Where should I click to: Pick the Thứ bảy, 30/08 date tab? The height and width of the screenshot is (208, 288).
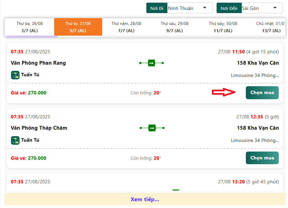click(223, 27)
